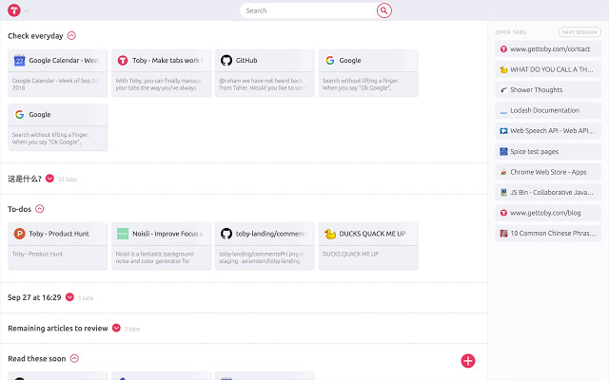The height and width of the screenshot is (380, 609).
Task: Click the magnifier search icon button
Action: pyautogui.click(x=383, y=10)
